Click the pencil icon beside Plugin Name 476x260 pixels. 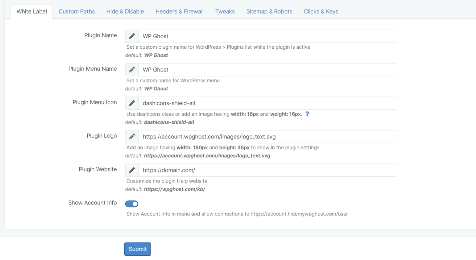click(132, 36)
